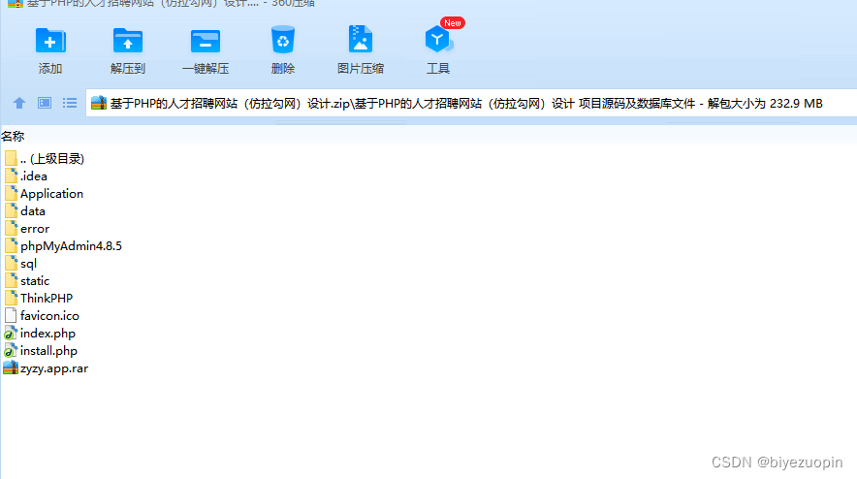Select the .idea folder icon
This screenshot has width=857, height=479.
pyautogui.click(x=11, y=176)
